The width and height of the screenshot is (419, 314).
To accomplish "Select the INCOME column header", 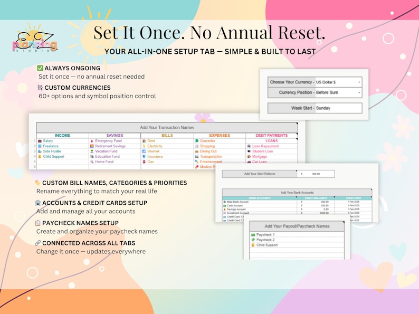I will (62, 136).
